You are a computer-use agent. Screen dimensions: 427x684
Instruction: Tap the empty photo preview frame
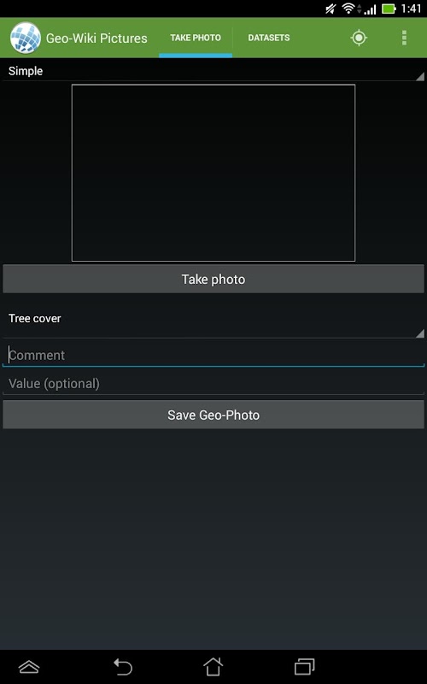[x=213, y=173]
